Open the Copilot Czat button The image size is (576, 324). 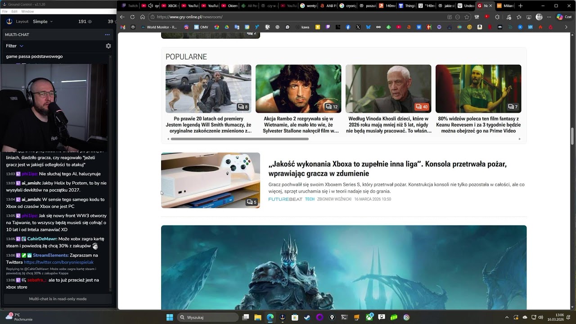pyautogui.click(x=564, y=17)
